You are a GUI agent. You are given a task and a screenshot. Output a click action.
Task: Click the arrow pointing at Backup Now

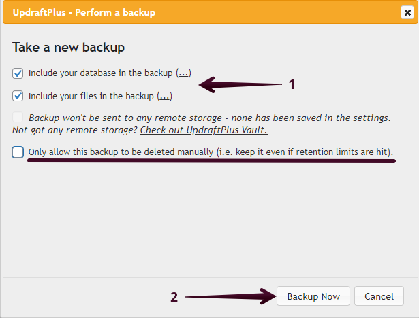[228, 296]
